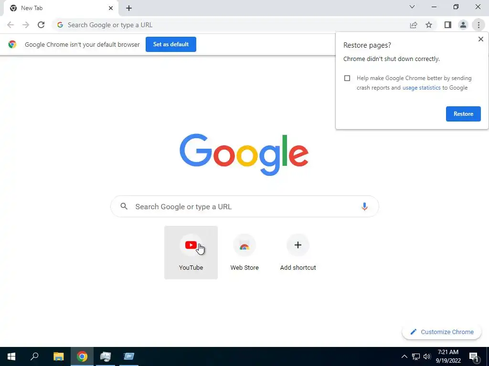Open the computer monitor taskbar app
Image resolution: width=489 pixels, height=366 pixels.
coord(106,356)
